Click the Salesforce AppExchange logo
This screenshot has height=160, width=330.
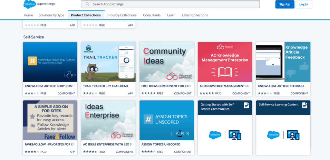(39, 4)
